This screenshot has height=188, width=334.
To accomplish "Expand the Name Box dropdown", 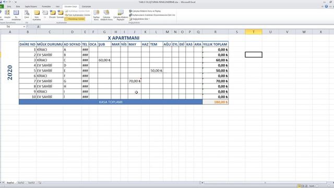I will tap(24, 27).
